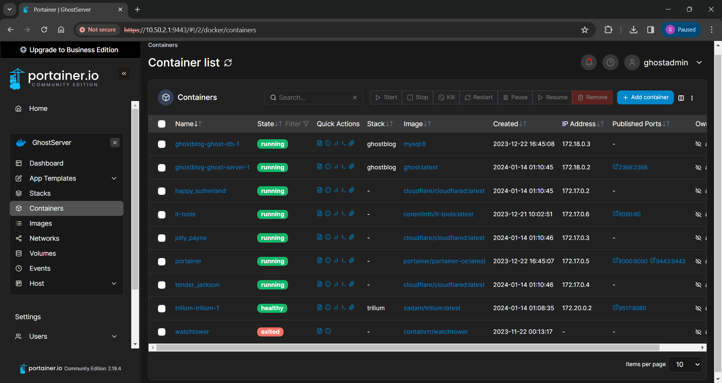Clear the search box with X icon
This screenshot has height=383, width=722.
pos(355,97)
